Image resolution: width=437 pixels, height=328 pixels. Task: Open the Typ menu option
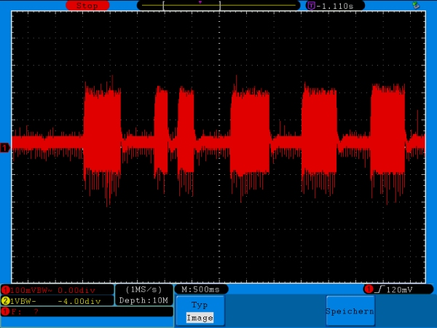point(200,305)
